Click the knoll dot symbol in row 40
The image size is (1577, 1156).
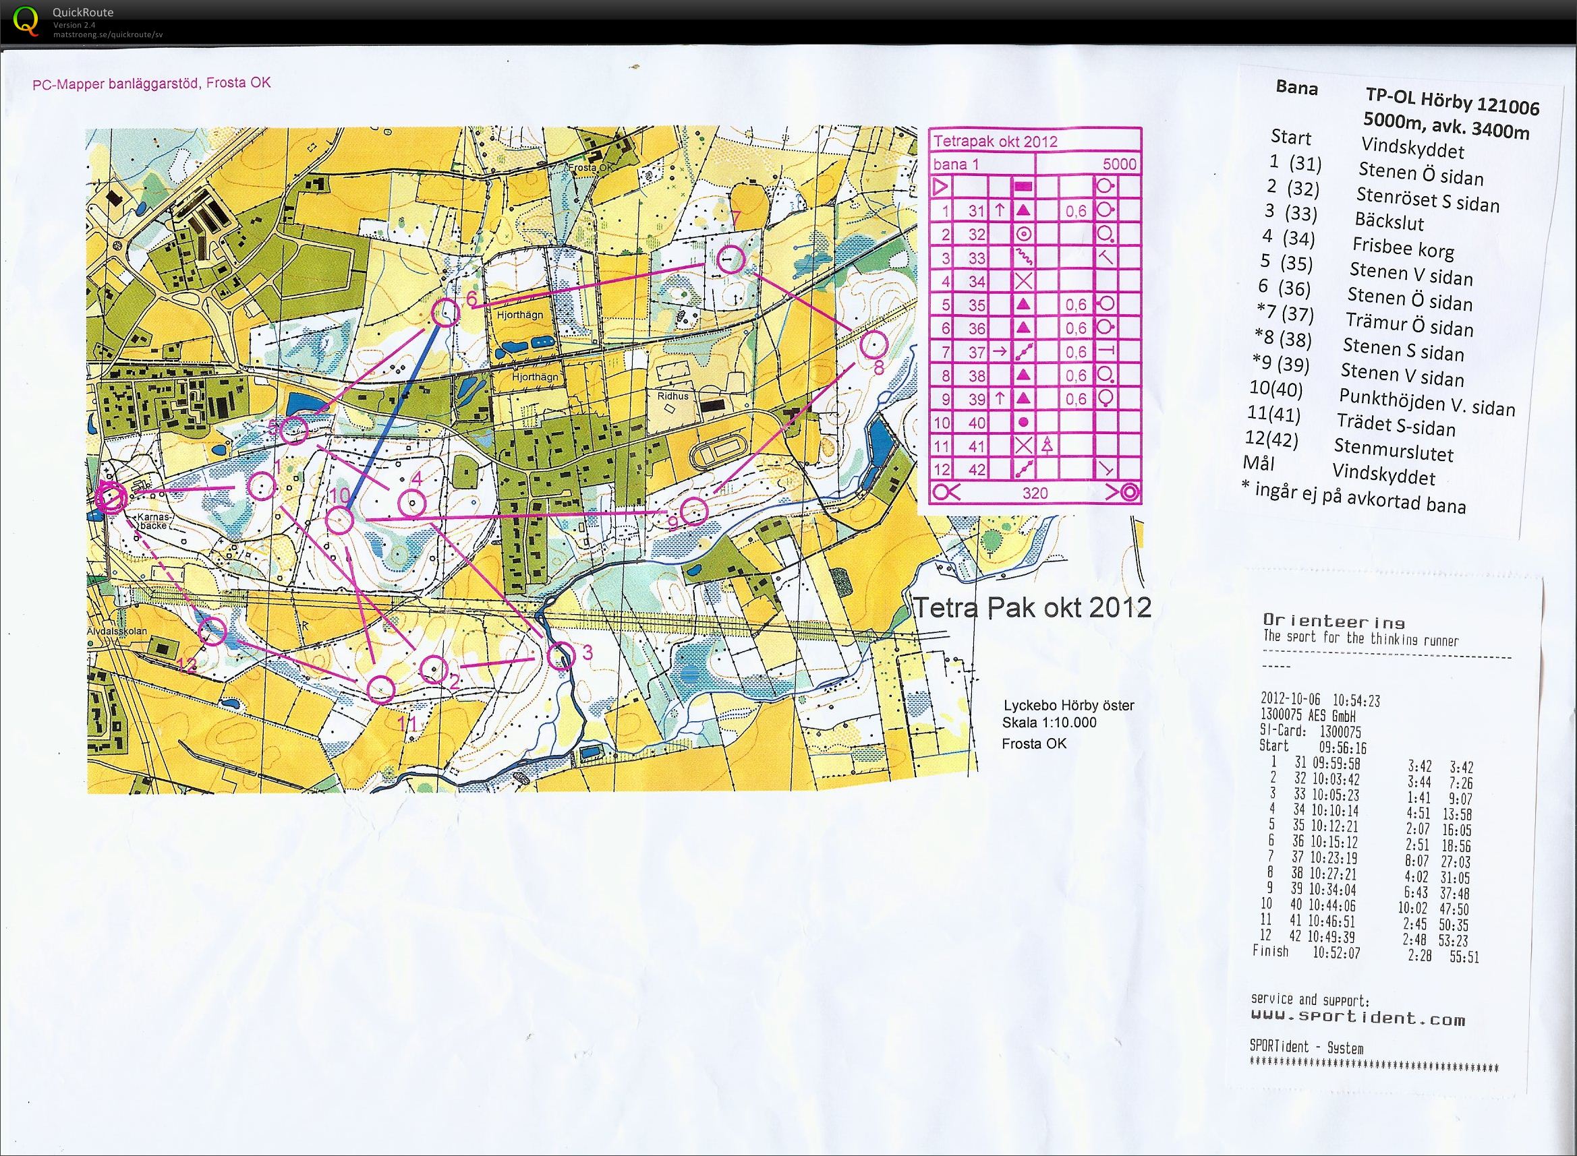1024,423
